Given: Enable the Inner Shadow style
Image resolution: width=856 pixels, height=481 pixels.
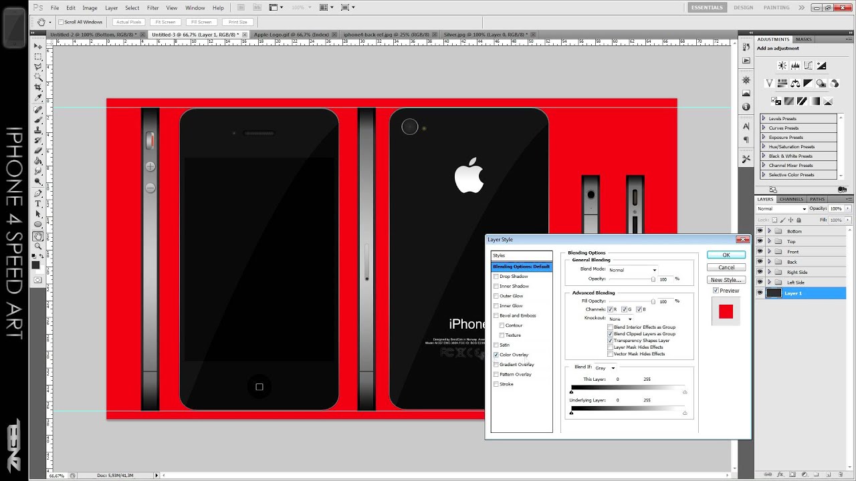Looking at the screenshot, I should coord(496,286).
